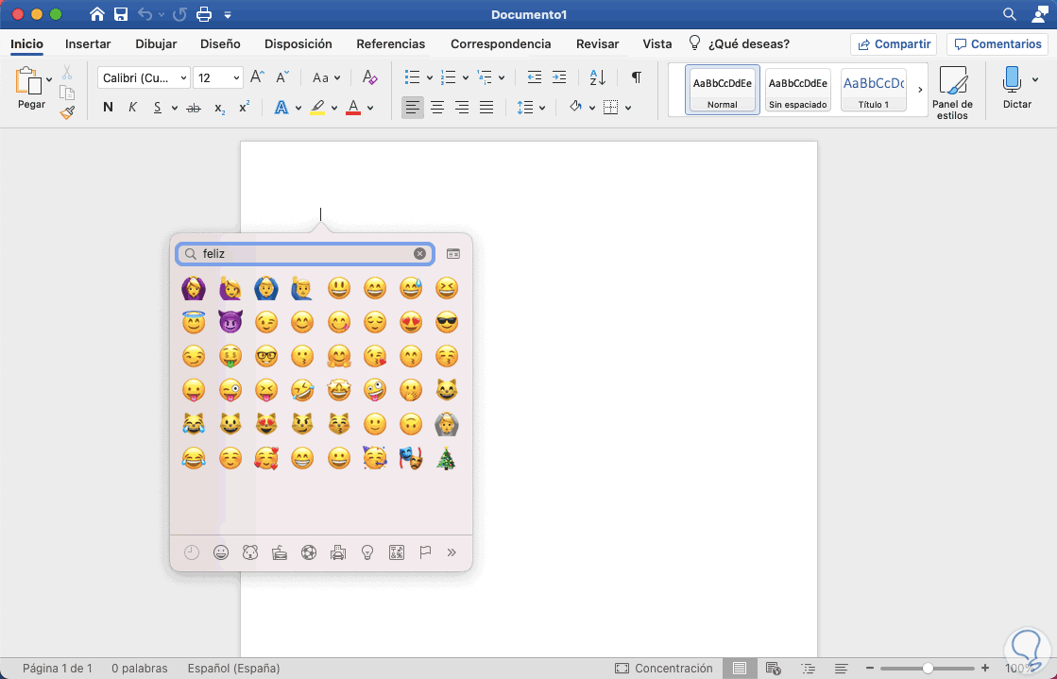This screenshot has height=679, width=1057.
Task: Click the Format Painter brush icon
Action: [x=67, y=112]
